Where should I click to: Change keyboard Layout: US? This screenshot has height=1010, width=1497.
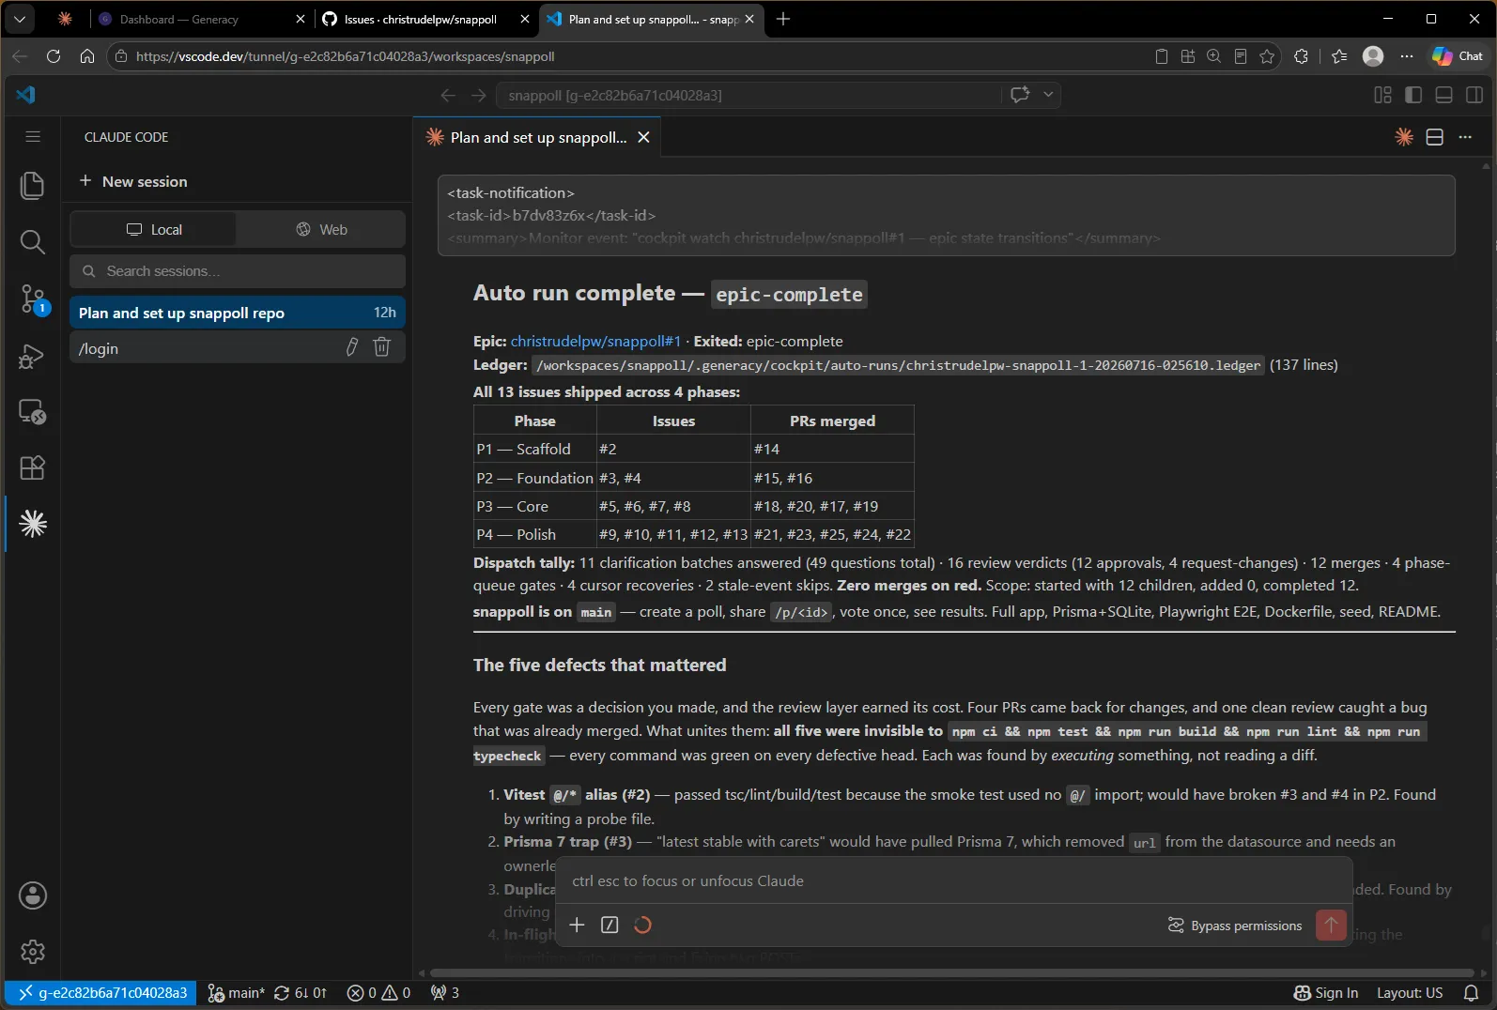(x=1410, y=993)
